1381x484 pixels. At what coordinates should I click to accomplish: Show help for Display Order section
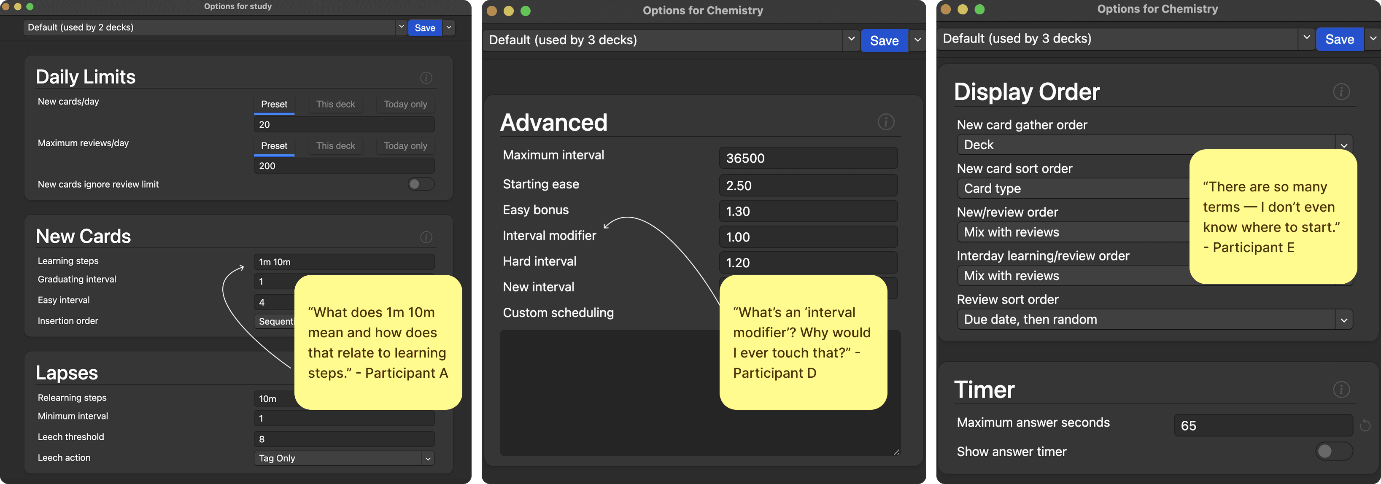click(1341, 91)
